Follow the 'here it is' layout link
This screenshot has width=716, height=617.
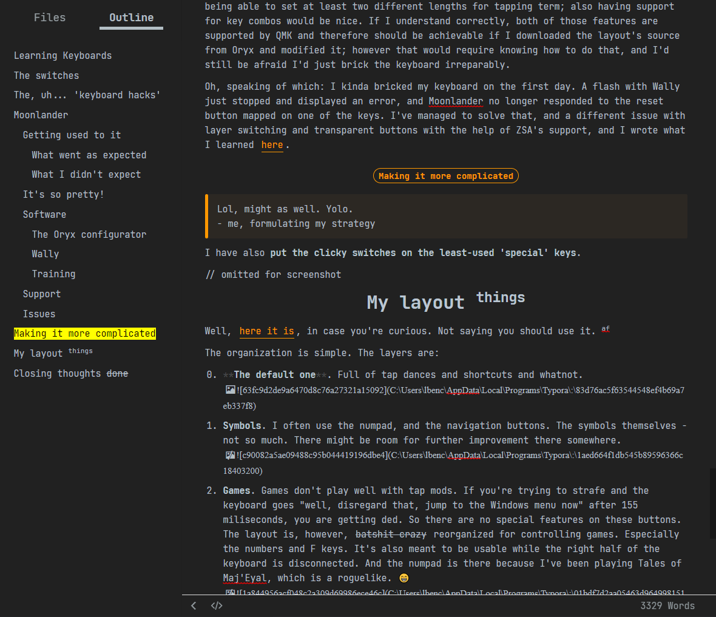coord(266,331)
